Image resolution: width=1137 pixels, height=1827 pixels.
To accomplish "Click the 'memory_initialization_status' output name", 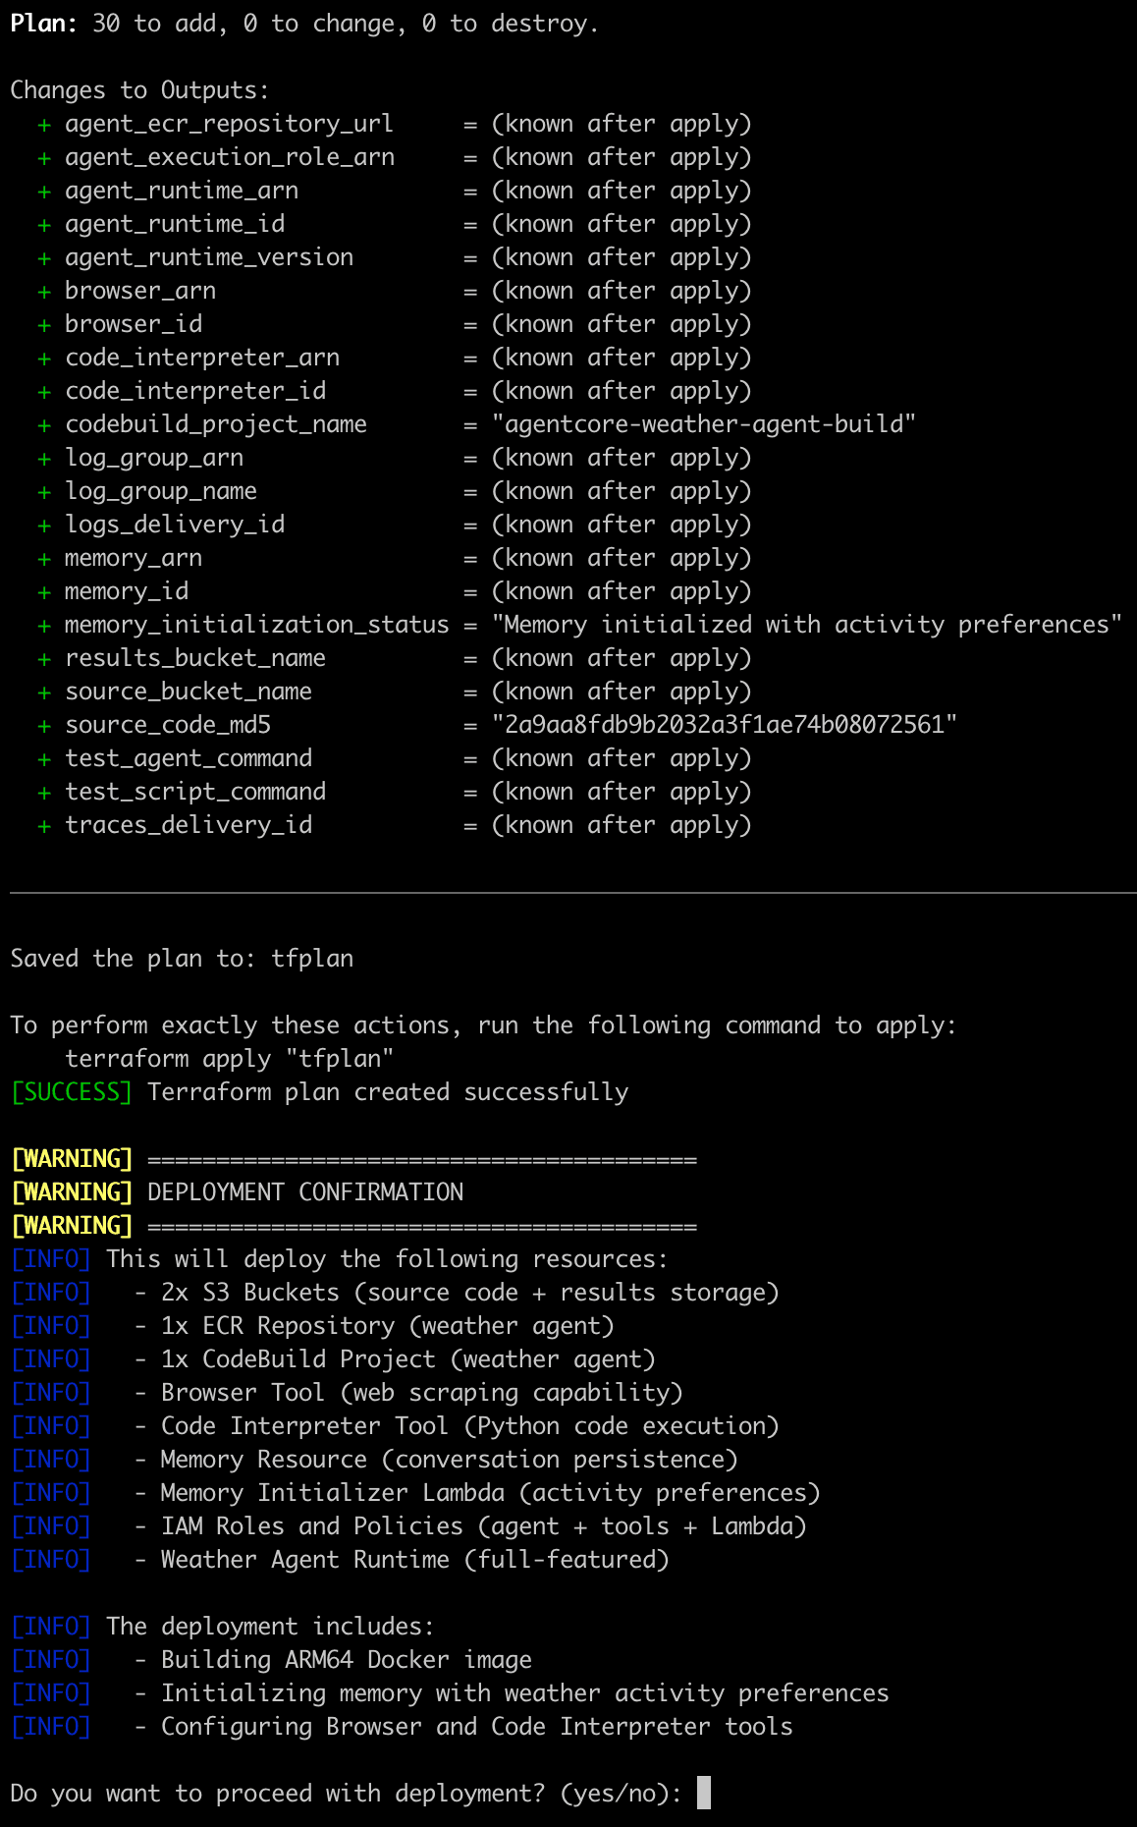I will coord(257,625).
